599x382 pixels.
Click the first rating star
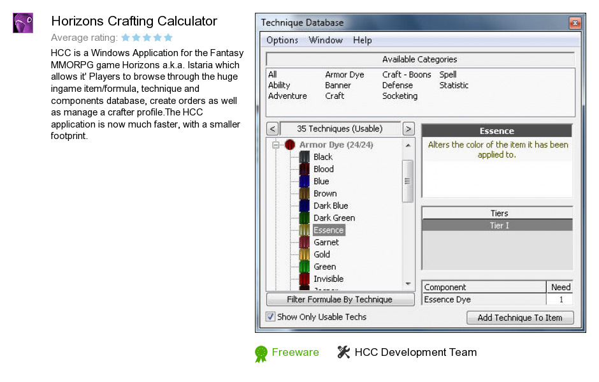point(126,38)
